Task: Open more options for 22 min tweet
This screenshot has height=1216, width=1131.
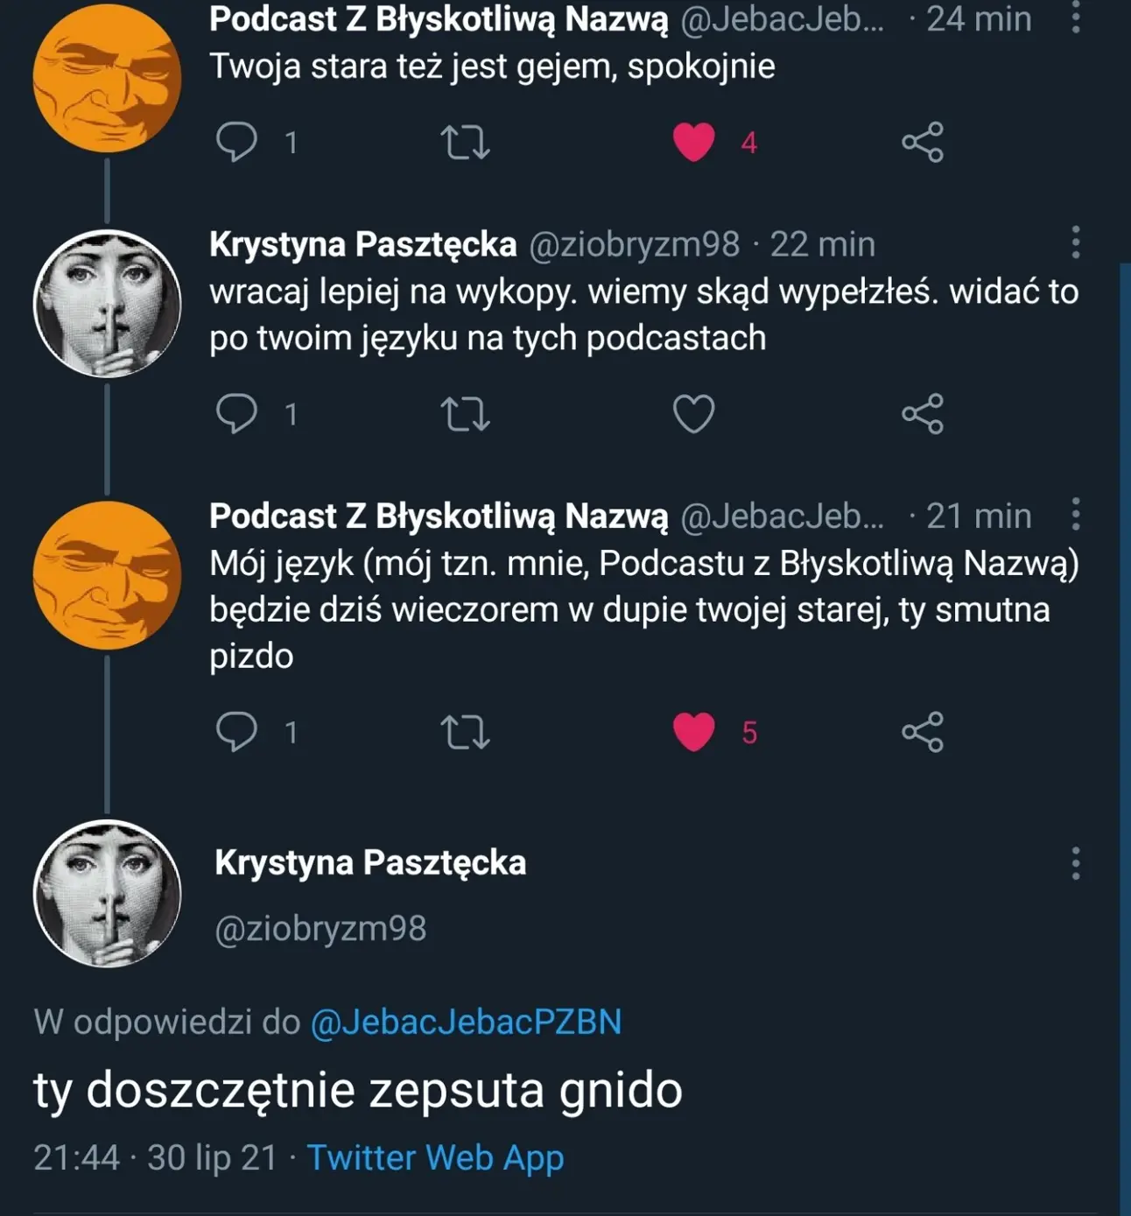Action: (x=1076, y=242)
